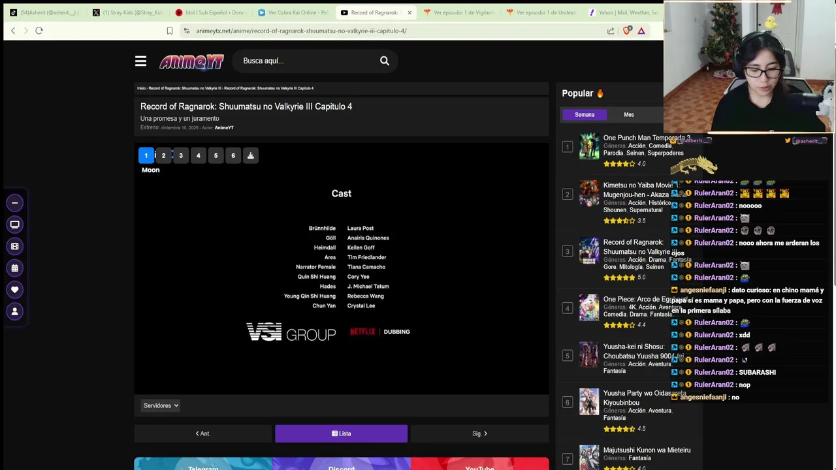This screenshot has height=470, width=836.
Task: Click the AnimeYT logo
Action: point(191,61)
